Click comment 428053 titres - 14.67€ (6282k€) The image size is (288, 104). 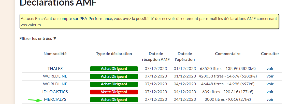click(x=228, y=76)
